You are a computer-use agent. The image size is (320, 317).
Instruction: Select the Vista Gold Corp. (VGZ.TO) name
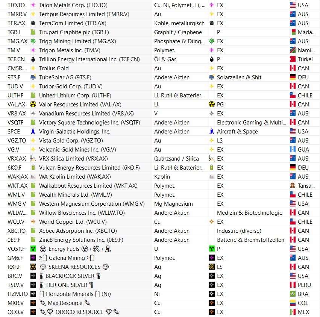(71, 140)
